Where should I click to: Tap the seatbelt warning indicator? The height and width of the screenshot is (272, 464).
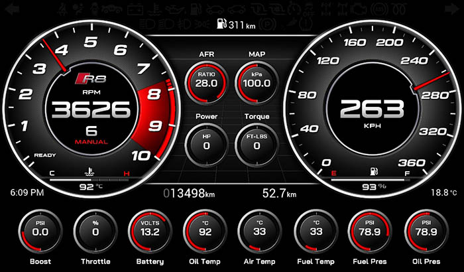tap(64, 10)
